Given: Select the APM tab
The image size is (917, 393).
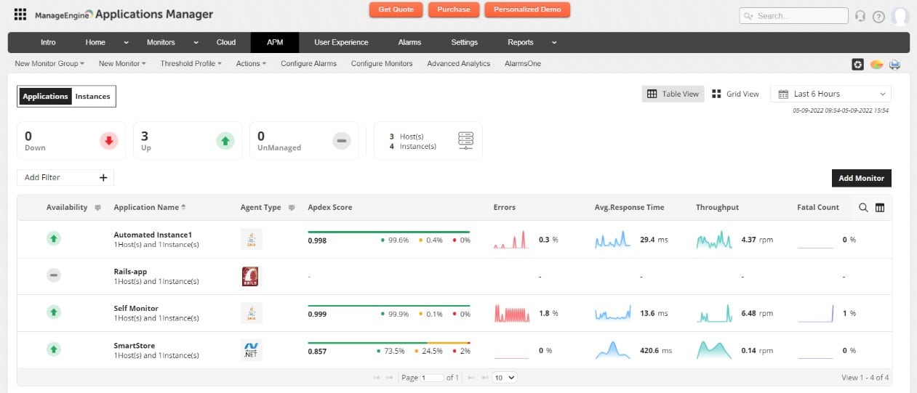Looking at the screenshot, I should [x=275, y=42].
